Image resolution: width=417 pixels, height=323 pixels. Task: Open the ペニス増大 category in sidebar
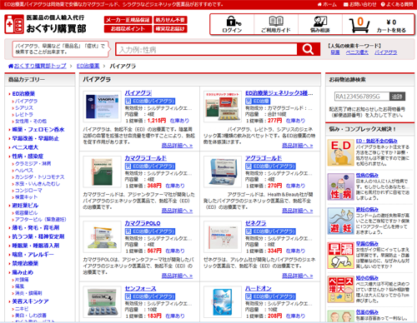25,147
